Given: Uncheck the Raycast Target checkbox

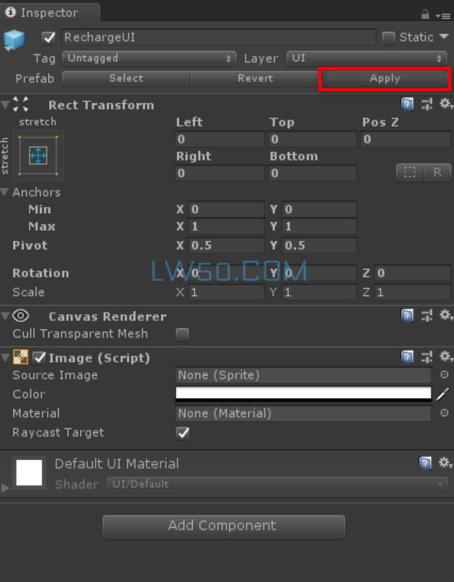Looking at the screenshot, I should (183, 433).
